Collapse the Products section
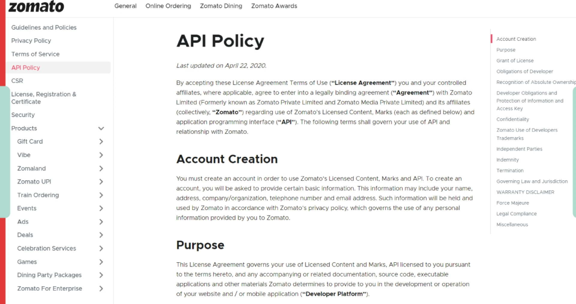576x304 pixels. tap(101, 128)
